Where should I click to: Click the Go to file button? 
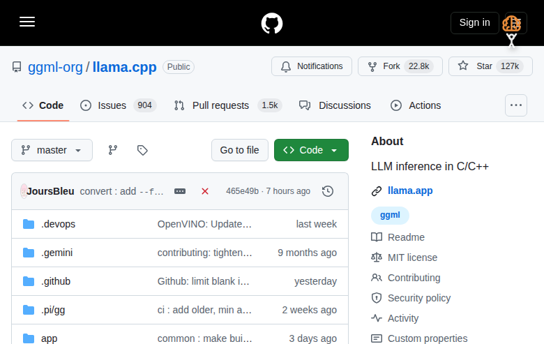pyautogui.click(x=240, y=150)
